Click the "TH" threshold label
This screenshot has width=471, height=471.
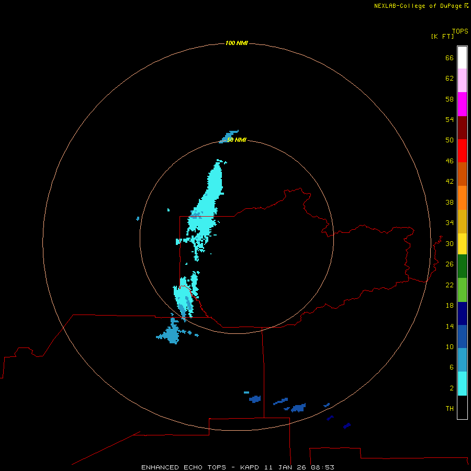[450, 409]
